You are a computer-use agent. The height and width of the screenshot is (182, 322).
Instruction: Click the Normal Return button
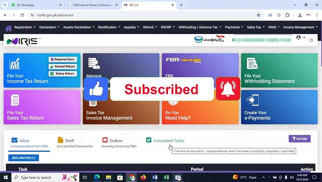point(63,66)
